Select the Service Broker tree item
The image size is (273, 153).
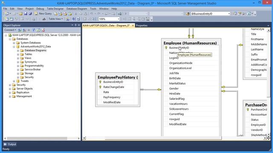pyautogui.click(x=32, y=69)
